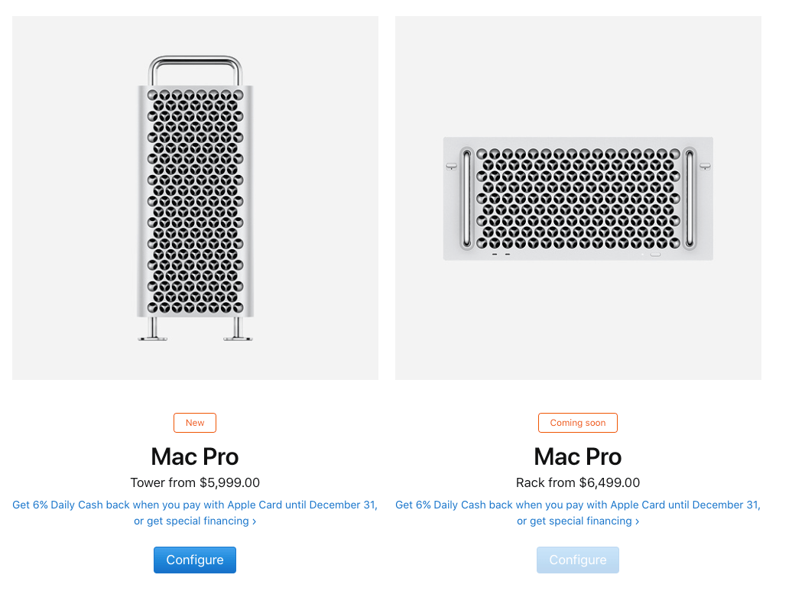The width and height of the screenshot is (805, 604).
Task: Open the Mac Pro Tower product image
Action: 195,198
